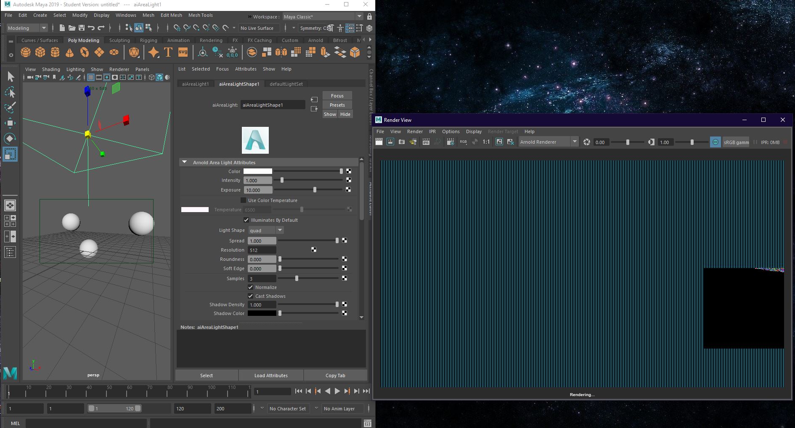Click the RGB channels display icon

(x=463, y=142)
